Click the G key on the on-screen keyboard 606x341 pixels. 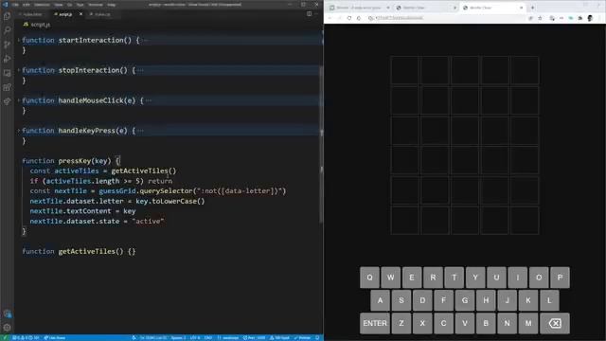coord(465,300)
